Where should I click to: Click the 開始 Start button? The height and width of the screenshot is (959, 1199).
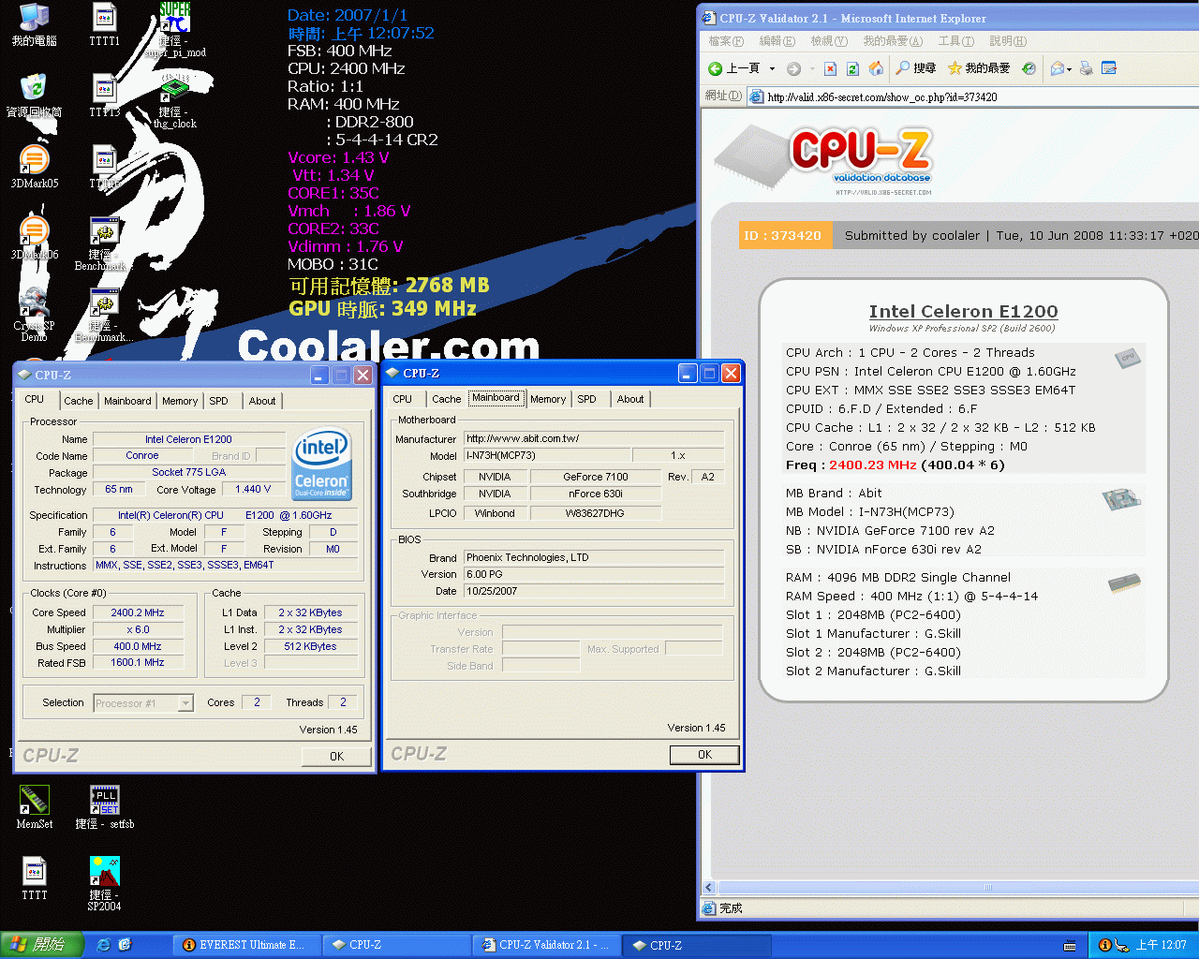pyautogui.click(x=41, y=945)
